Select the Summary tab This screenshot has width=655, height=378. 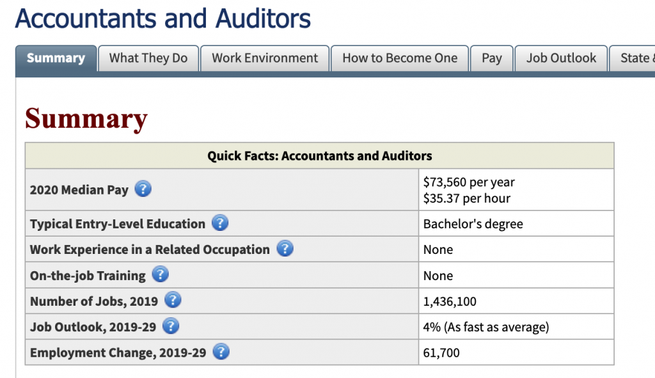(56, 58)
